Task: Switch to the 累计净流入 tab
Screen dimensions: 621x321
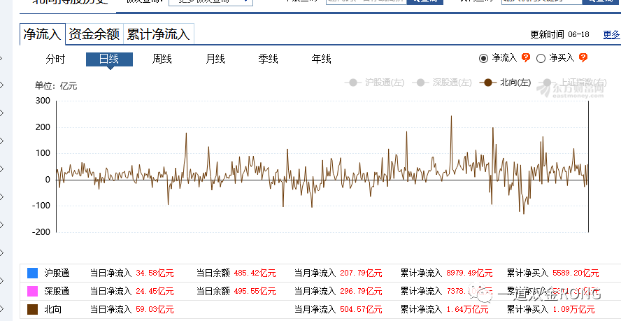Action: pyautogui.click(x=159, y=34)
